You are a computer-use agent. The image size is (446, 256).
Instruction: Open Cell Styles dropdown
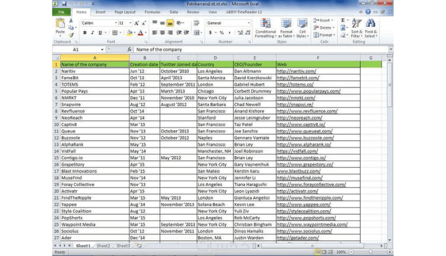coord(302,28)
